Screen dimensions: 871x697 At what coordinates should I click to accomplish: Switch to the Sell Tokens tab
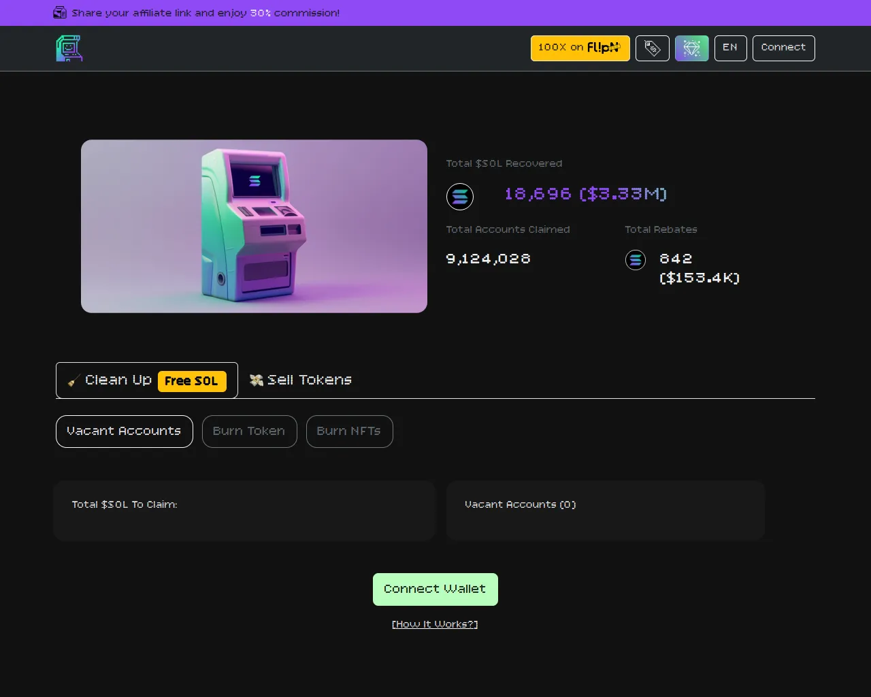(301, 380)
